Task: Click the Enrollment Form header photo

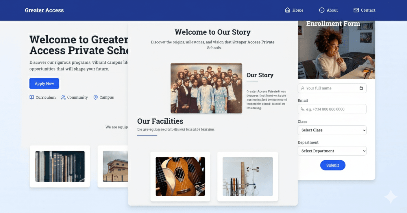Action: click(336, 50)
